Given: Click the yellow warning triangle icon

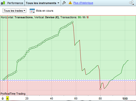Looking at the screenshot, I should click(x=70, y=3).
